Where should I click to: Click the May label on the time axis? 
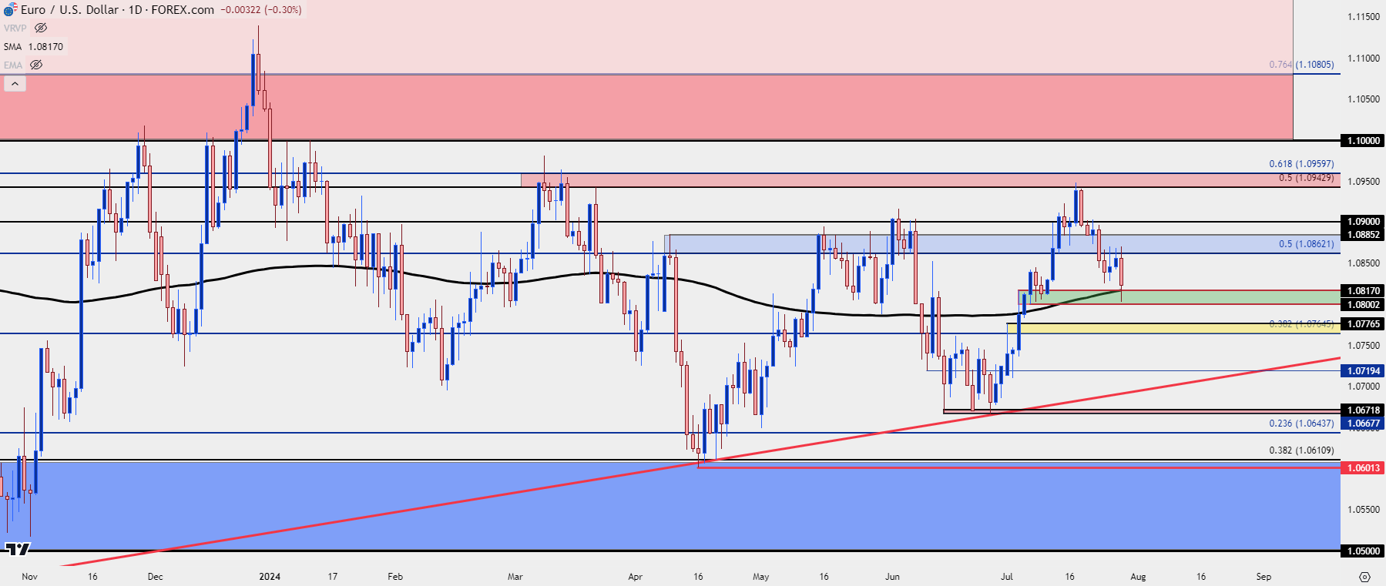pos(761,577)
